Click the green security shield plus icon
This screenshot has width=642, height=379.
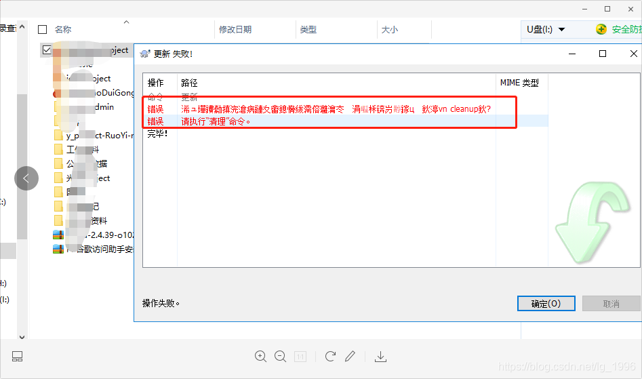coord(601,29)
